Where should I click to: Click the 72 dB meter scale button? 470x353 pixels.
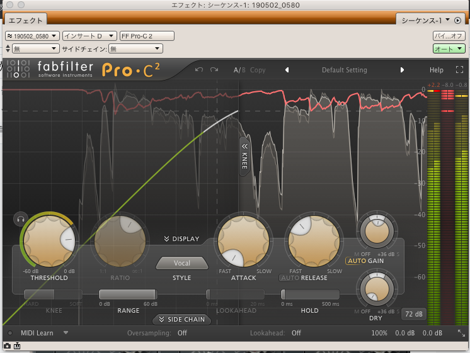[x=414, y=314]
